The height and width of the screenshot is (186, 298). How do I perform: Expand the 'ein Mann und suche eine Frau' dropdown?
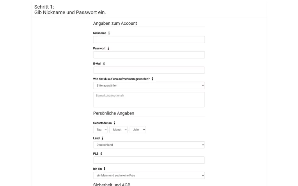149,175
